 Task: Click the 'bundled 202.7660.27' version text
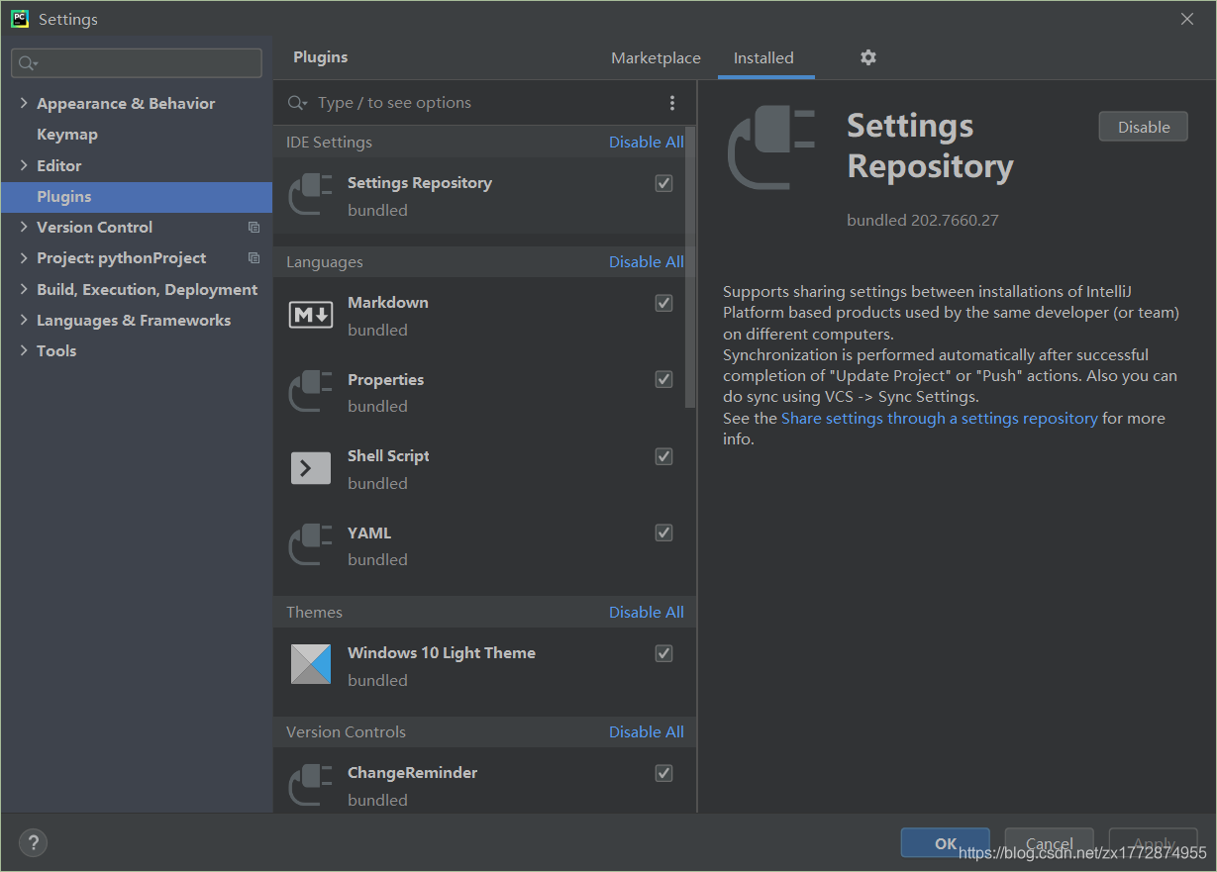pos(923,221)
